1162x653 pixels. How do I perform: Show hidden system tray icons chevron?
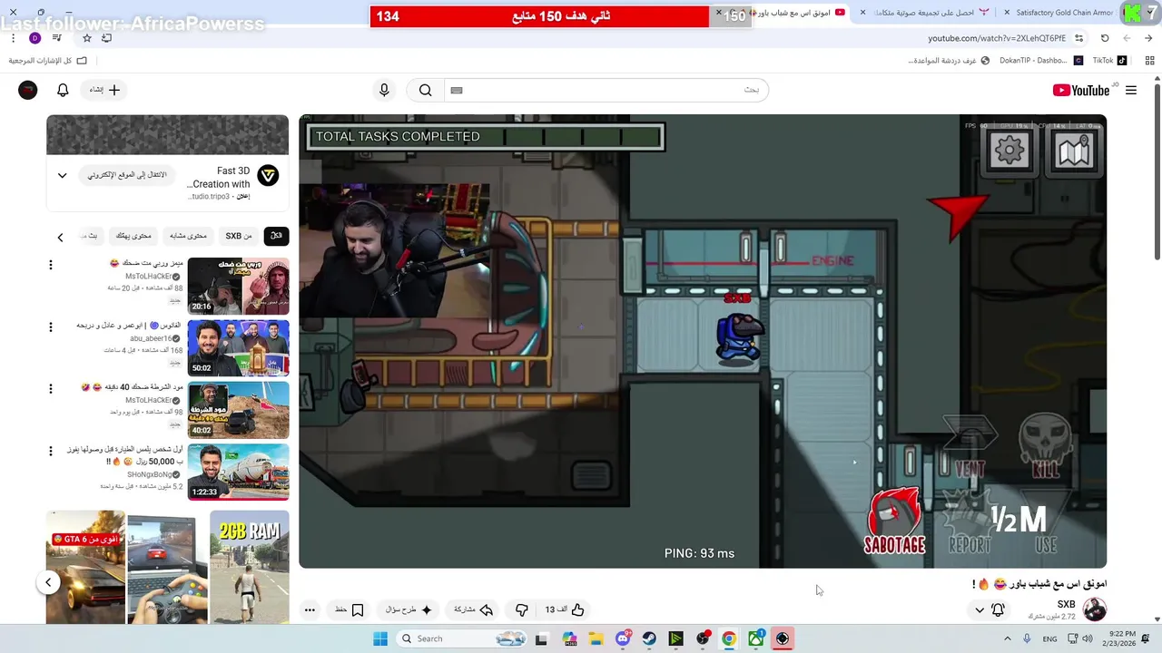[1007, 638]
